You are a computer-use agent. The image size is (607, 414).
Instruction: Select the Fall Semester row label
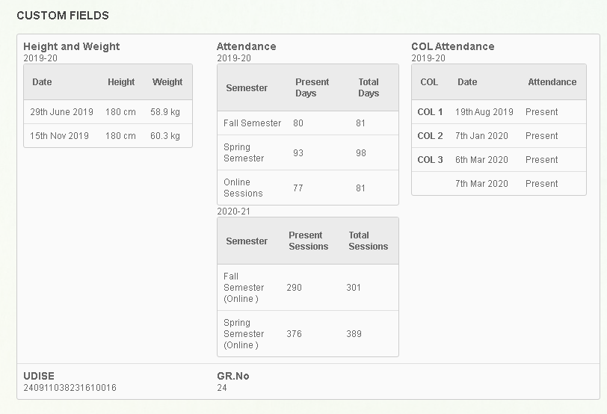(252, 123)
